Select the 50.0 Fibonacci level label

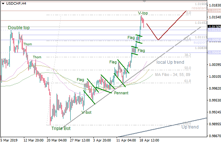click(187, 68)
